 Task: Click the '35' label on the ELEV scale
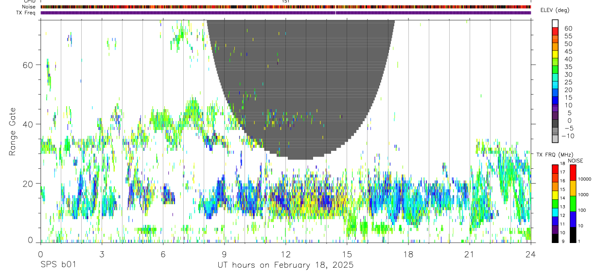click(568, 67)
